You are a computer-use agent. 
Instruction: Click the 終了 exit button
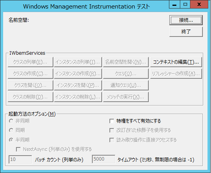[186, 32]
